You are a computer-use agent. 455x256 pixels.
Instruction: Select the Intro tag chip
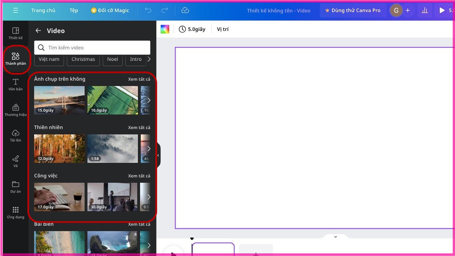[x=136, y=59]
